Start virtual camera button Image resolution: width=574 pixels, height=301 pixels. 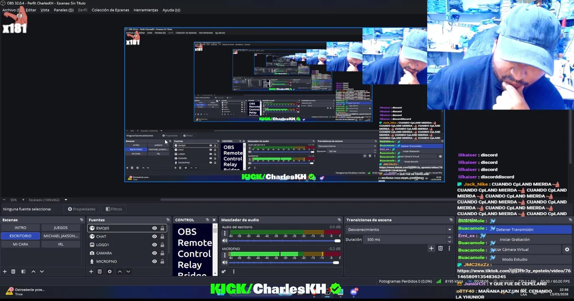pyautogui.click(x=510, y=250)
